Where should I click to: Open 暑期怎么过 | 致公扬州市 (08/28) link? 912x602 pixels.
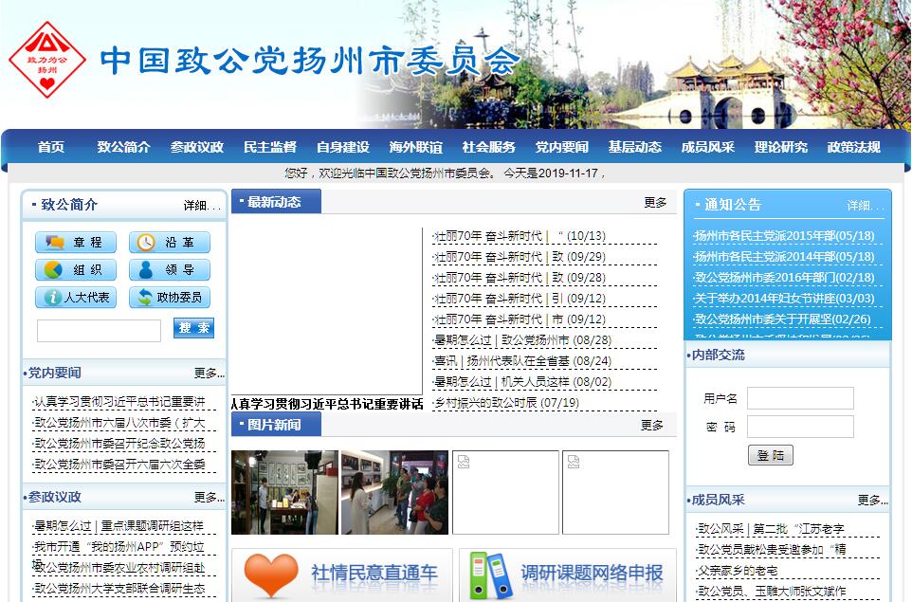tap(522, 340)
